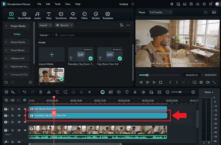The height and width of the screenshot is (145, 221).
Task: Expand the Cloud Media section
Action: point(6,50)
